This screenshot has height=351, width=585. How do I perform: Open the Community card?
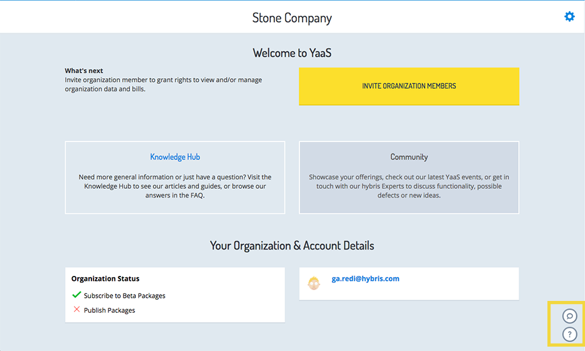409,177
